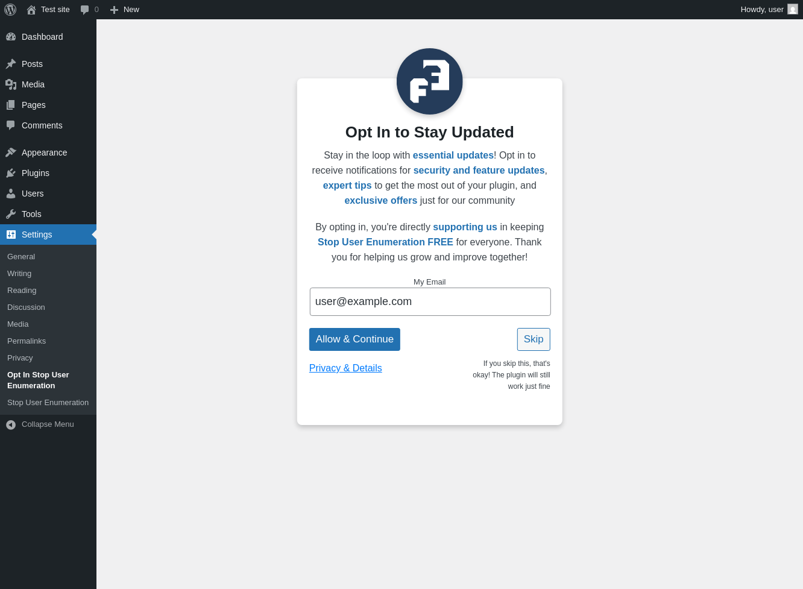Open Test site home icon
This screenshot has width=803, height=589.
[31, 10]
